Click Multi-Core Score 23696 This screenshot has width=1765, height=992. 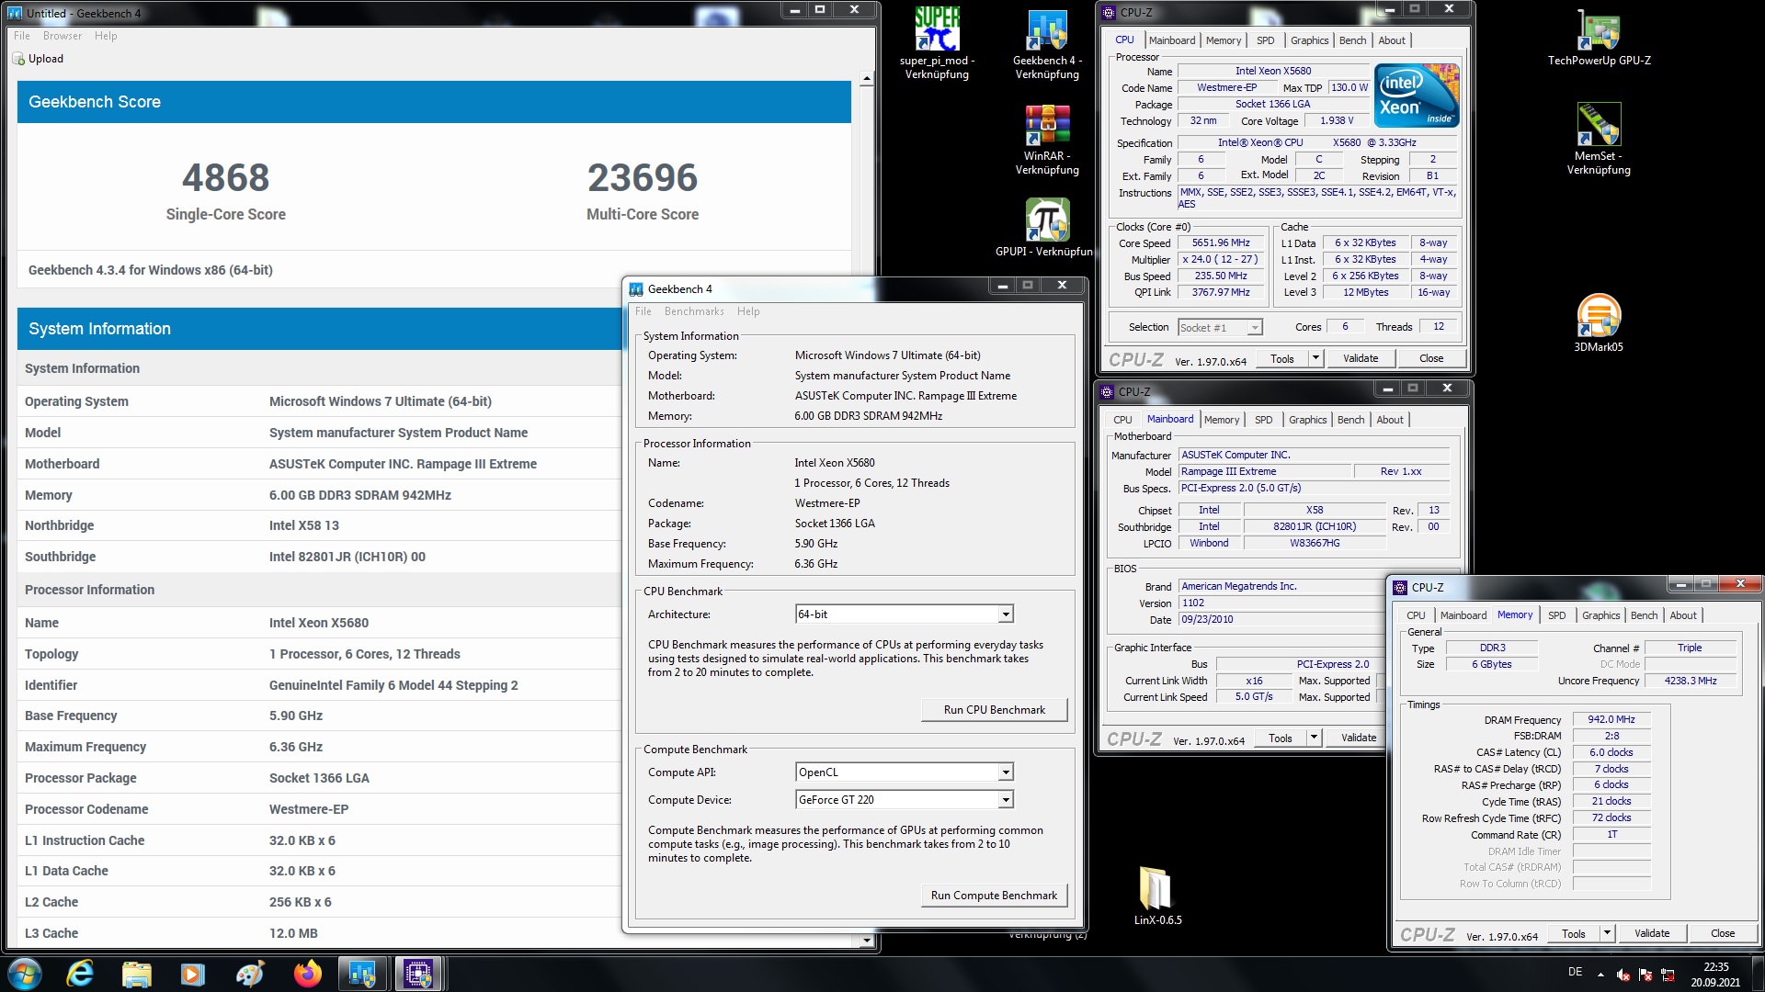[643, 177]
